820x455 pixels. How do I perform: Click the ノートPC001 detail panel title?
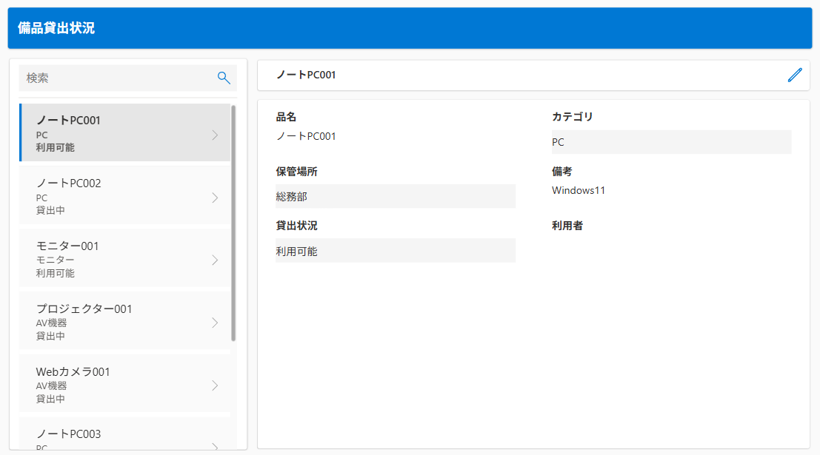pyautogui.click(x=306, y=75)
